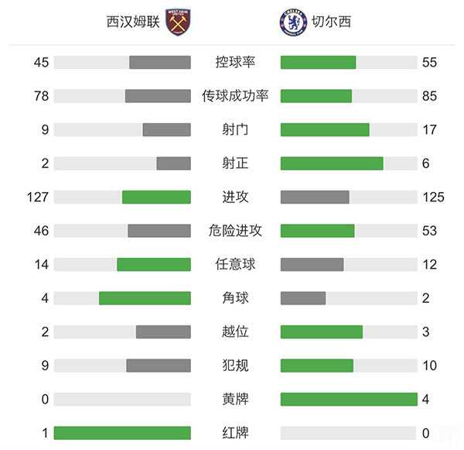
Task: Select the 黄牌 stat label
Action: [x=235, y=399]
